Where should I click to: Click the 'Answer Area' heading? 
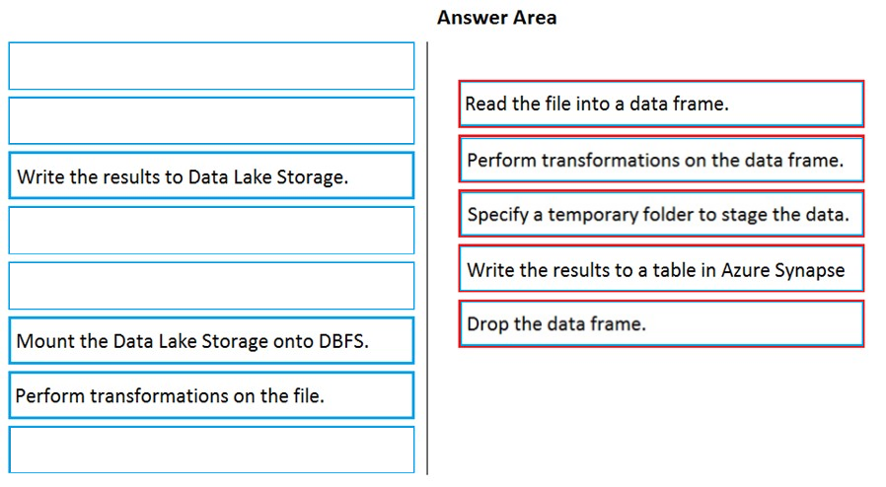pos(496,18)
